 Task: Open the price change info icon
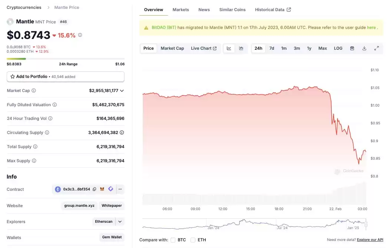coord(80,35)
